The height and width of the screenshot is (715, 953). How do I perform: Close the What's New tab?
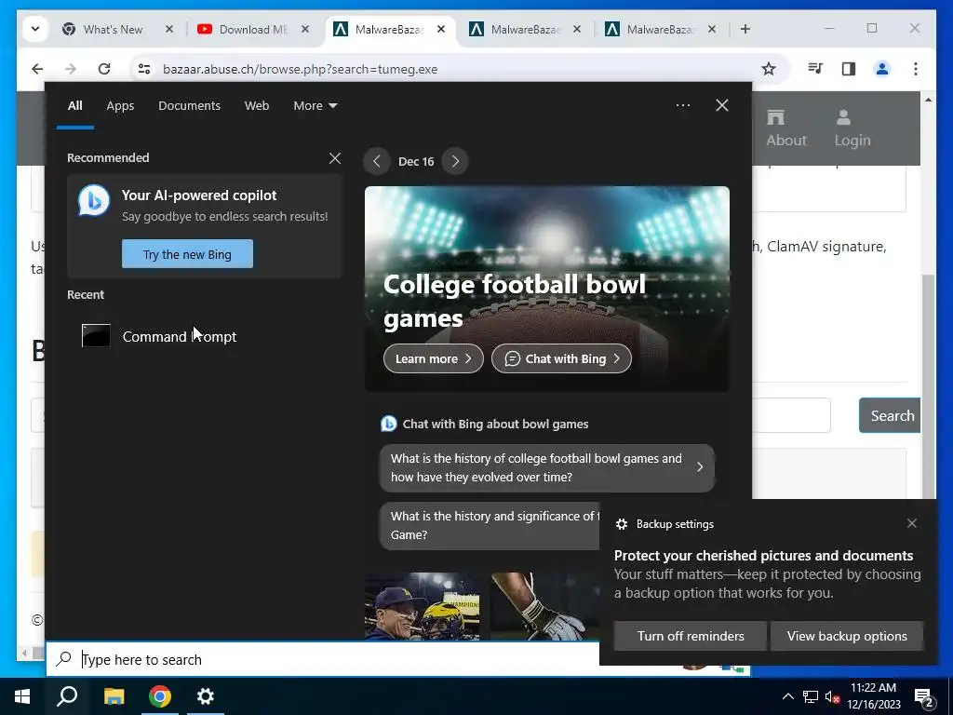tap(169, 29)
